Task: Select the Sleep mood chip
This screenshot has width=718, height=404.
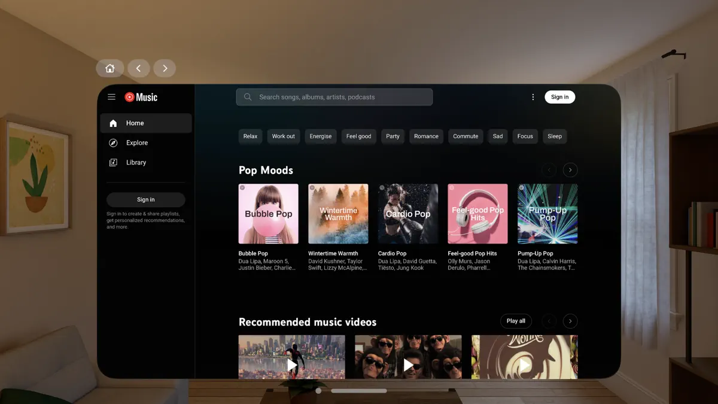Action: tap(555, 136)
